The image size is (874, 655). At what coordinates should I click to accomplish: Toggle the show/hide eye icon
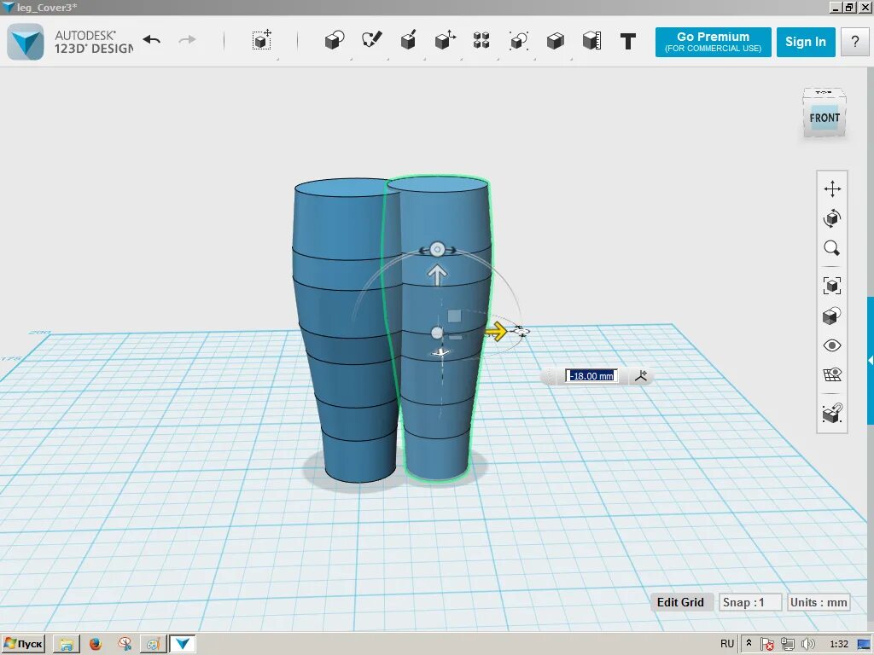pyautogui.click(x=832, y=345)
